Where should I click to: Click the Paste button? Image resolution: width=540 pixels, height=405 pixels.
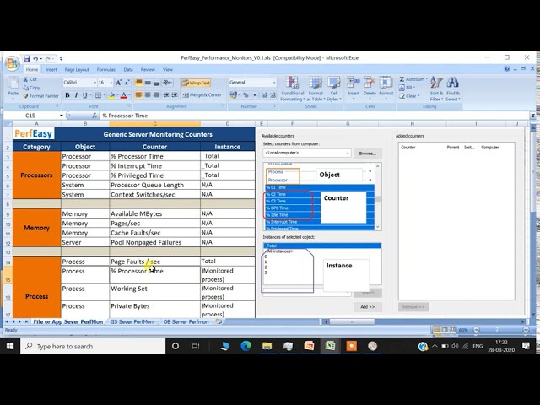[13, 86]
